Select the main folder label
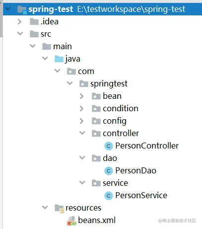Screen dimensions: 202x229 63,47
